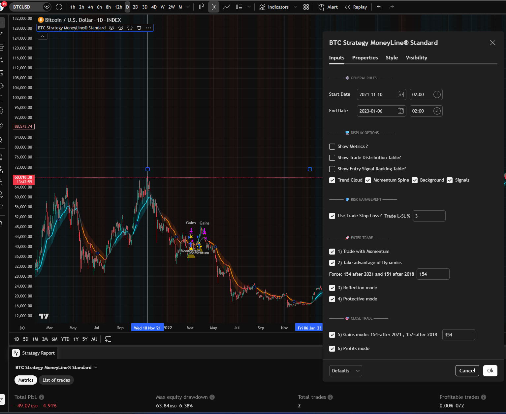Viewport: 506px width, 414px height.
Task: Edit the Trade L-SL % field
Action: [x=429, y=216]
